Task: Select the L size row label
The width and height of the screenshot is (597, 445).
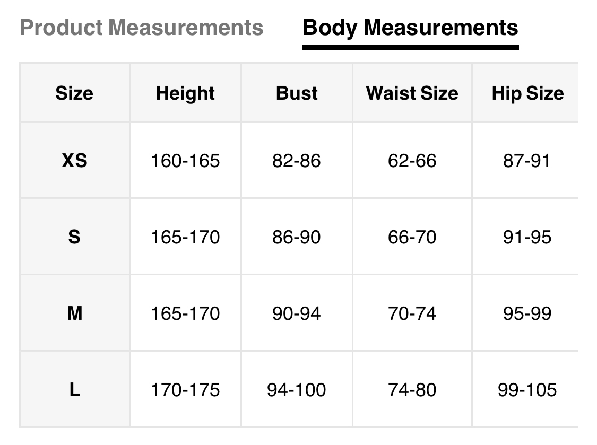Action: (74, 390)
